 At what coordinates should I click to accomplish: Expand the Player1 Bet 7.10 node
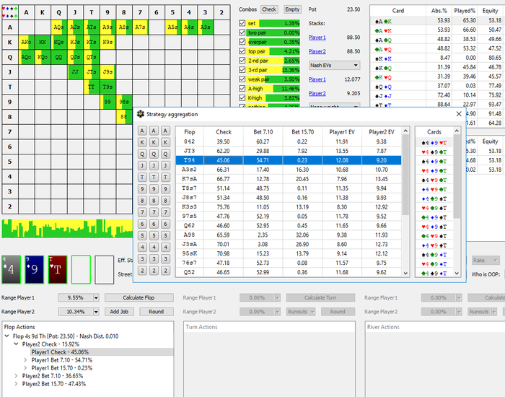(x=25, y=360)
